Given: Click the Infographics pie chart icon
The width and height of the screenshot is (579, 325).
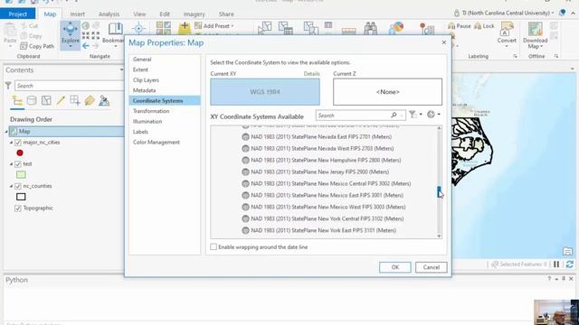Looking at the screenshot, I should click(x=396, y=28).
